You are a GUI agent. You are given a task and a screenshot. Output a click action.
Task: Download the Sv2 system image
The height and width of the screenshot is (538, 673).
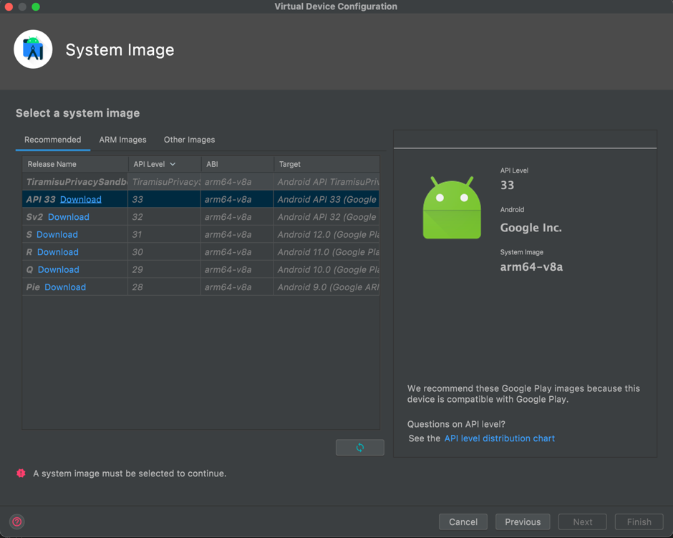click(69, 217)
